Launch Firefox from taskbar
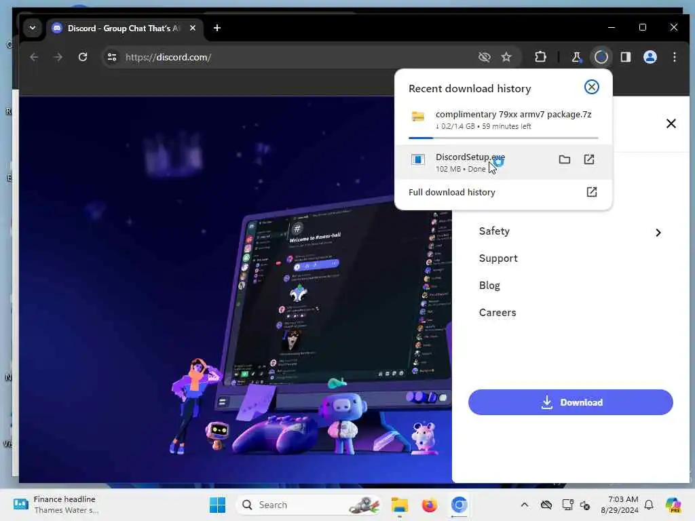695x521 pixels. click(x=429, y=505)
